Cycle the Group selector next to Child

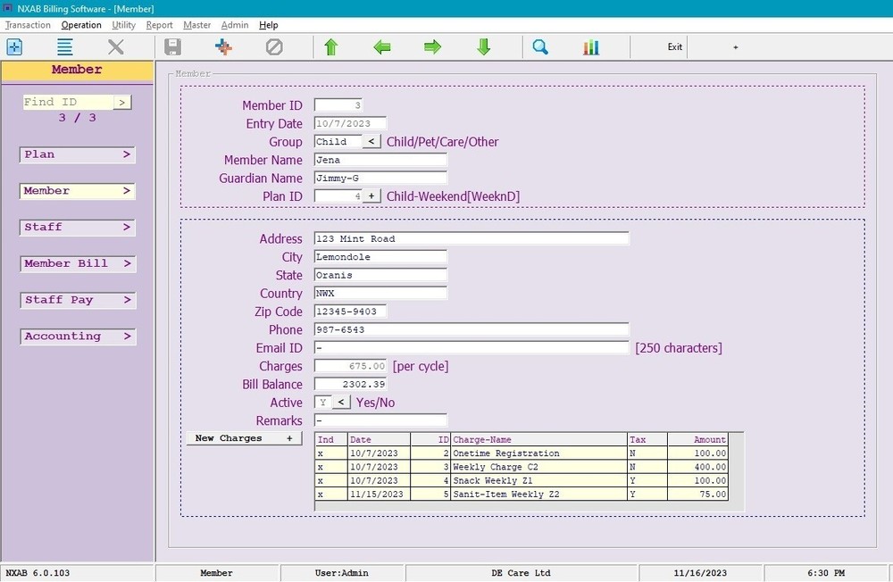tap(371, 141)
